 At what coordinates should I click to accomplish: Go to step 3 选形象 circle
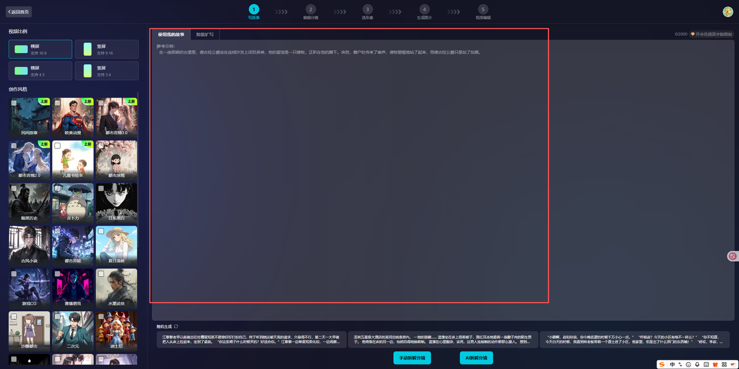(x=367, y=9)
